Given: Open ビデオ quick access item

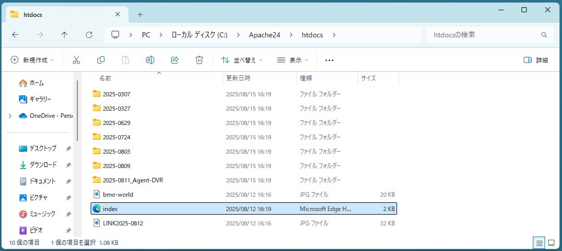Looking at the screenshot, I should [31, 230].
